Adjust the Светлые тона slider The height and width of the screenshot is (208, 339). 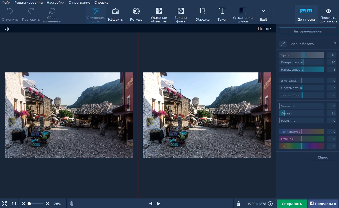pyautogui.click(x=301, y=88)
